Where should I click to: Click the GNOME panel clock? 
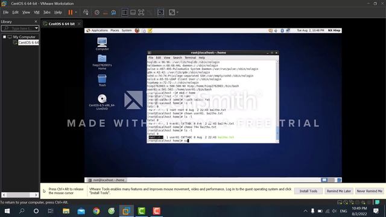[x=311, y=31]
